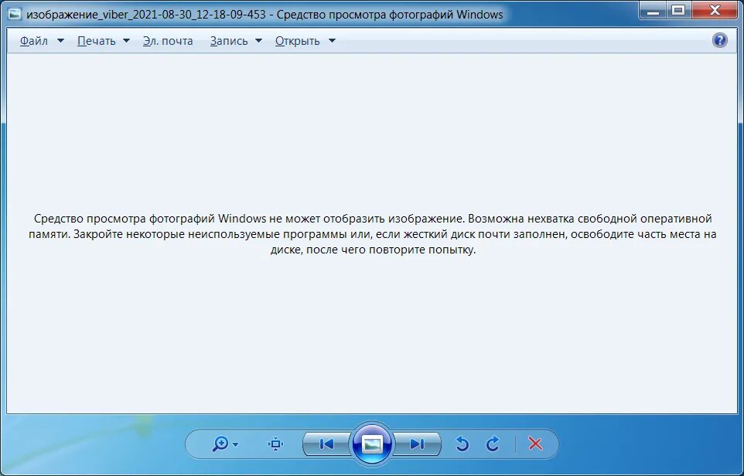Click the photo viewer icon in title bar

pyautogui.click(x=15, y=14)
